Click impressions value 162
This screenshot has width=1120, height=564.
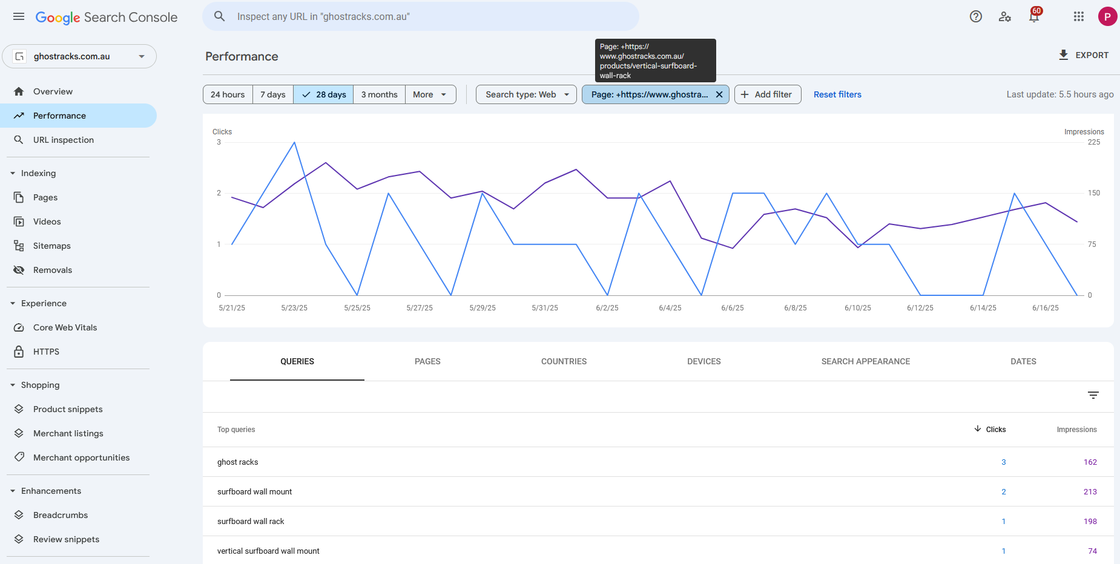coord(1090,462)
